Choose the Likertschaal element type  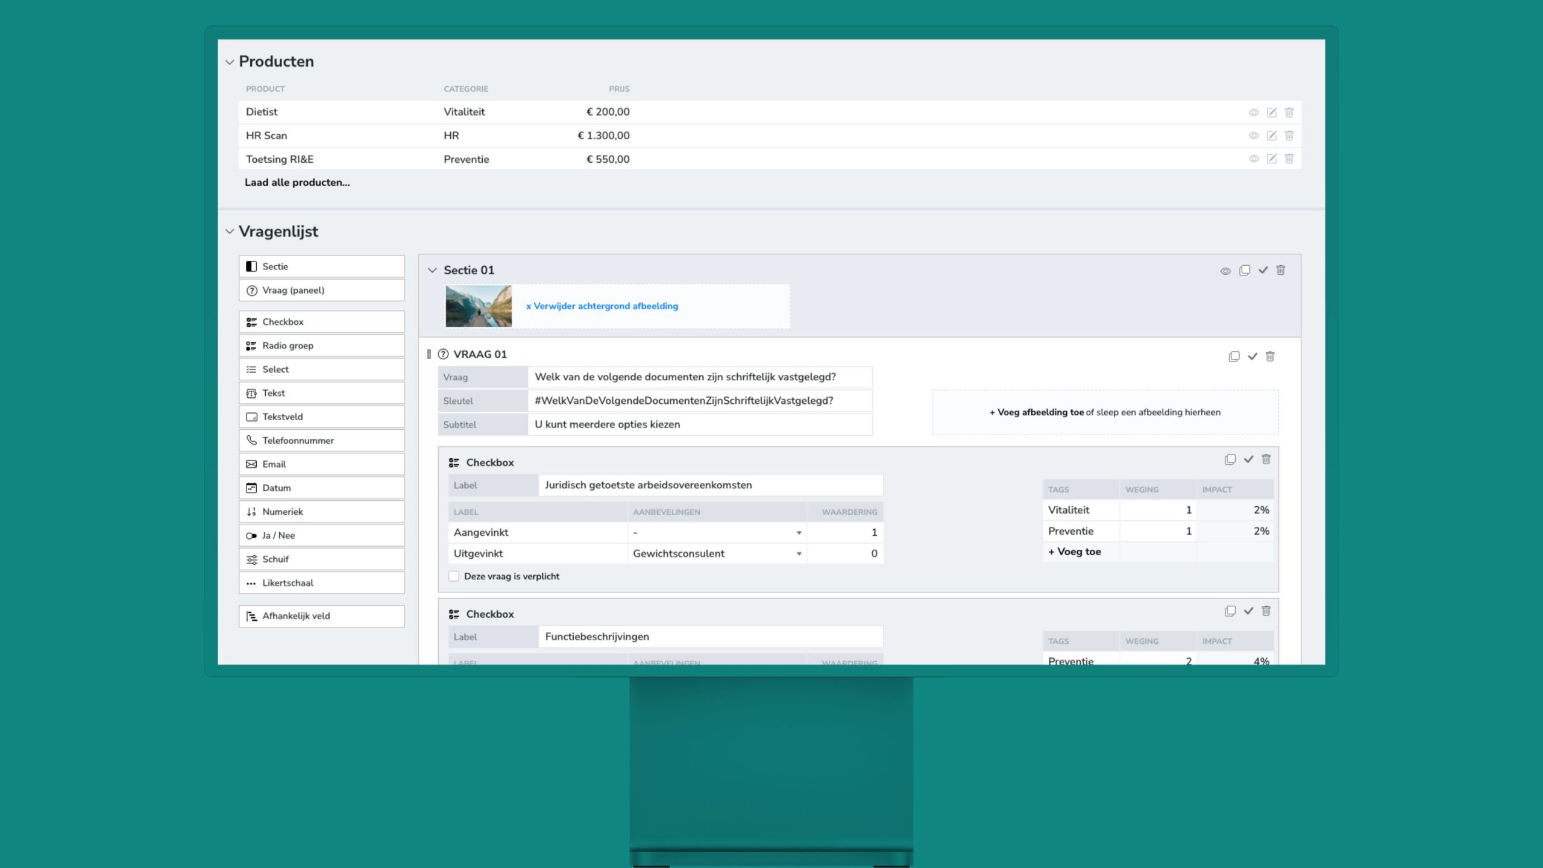[x=321, y=583]
